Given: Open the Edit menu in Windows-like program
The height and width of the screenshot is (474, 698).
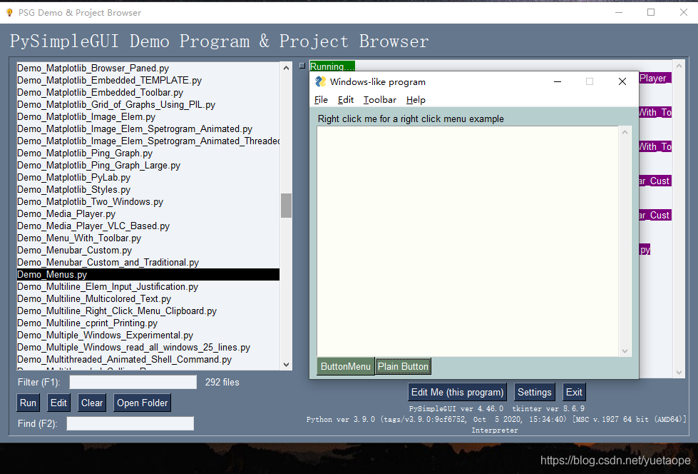Looking at the screenshot, I should (346, 100).
